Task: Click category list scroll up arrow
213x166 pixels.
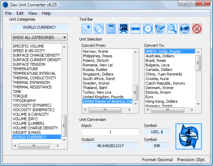Action: coord(64,47)
